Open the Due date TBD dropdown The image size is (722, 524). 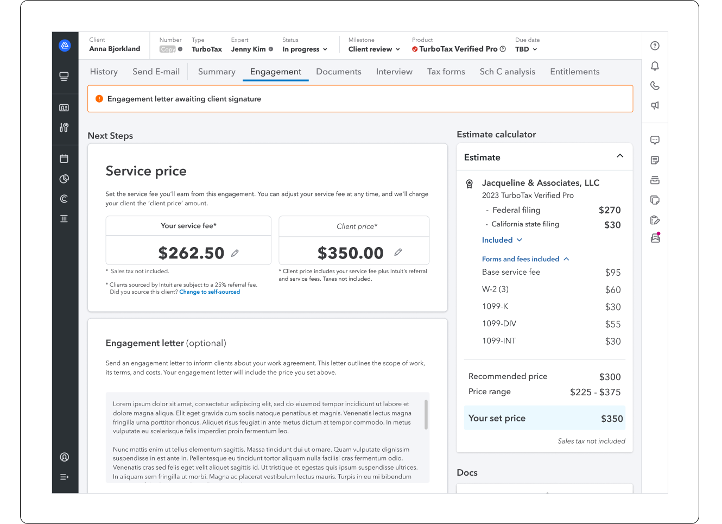(526, 49)
